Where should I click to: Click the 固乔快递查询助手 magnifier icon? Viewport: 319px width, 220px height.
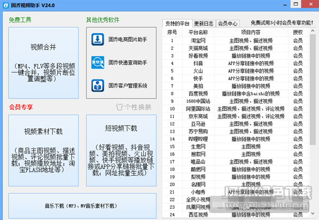[98, 62]
